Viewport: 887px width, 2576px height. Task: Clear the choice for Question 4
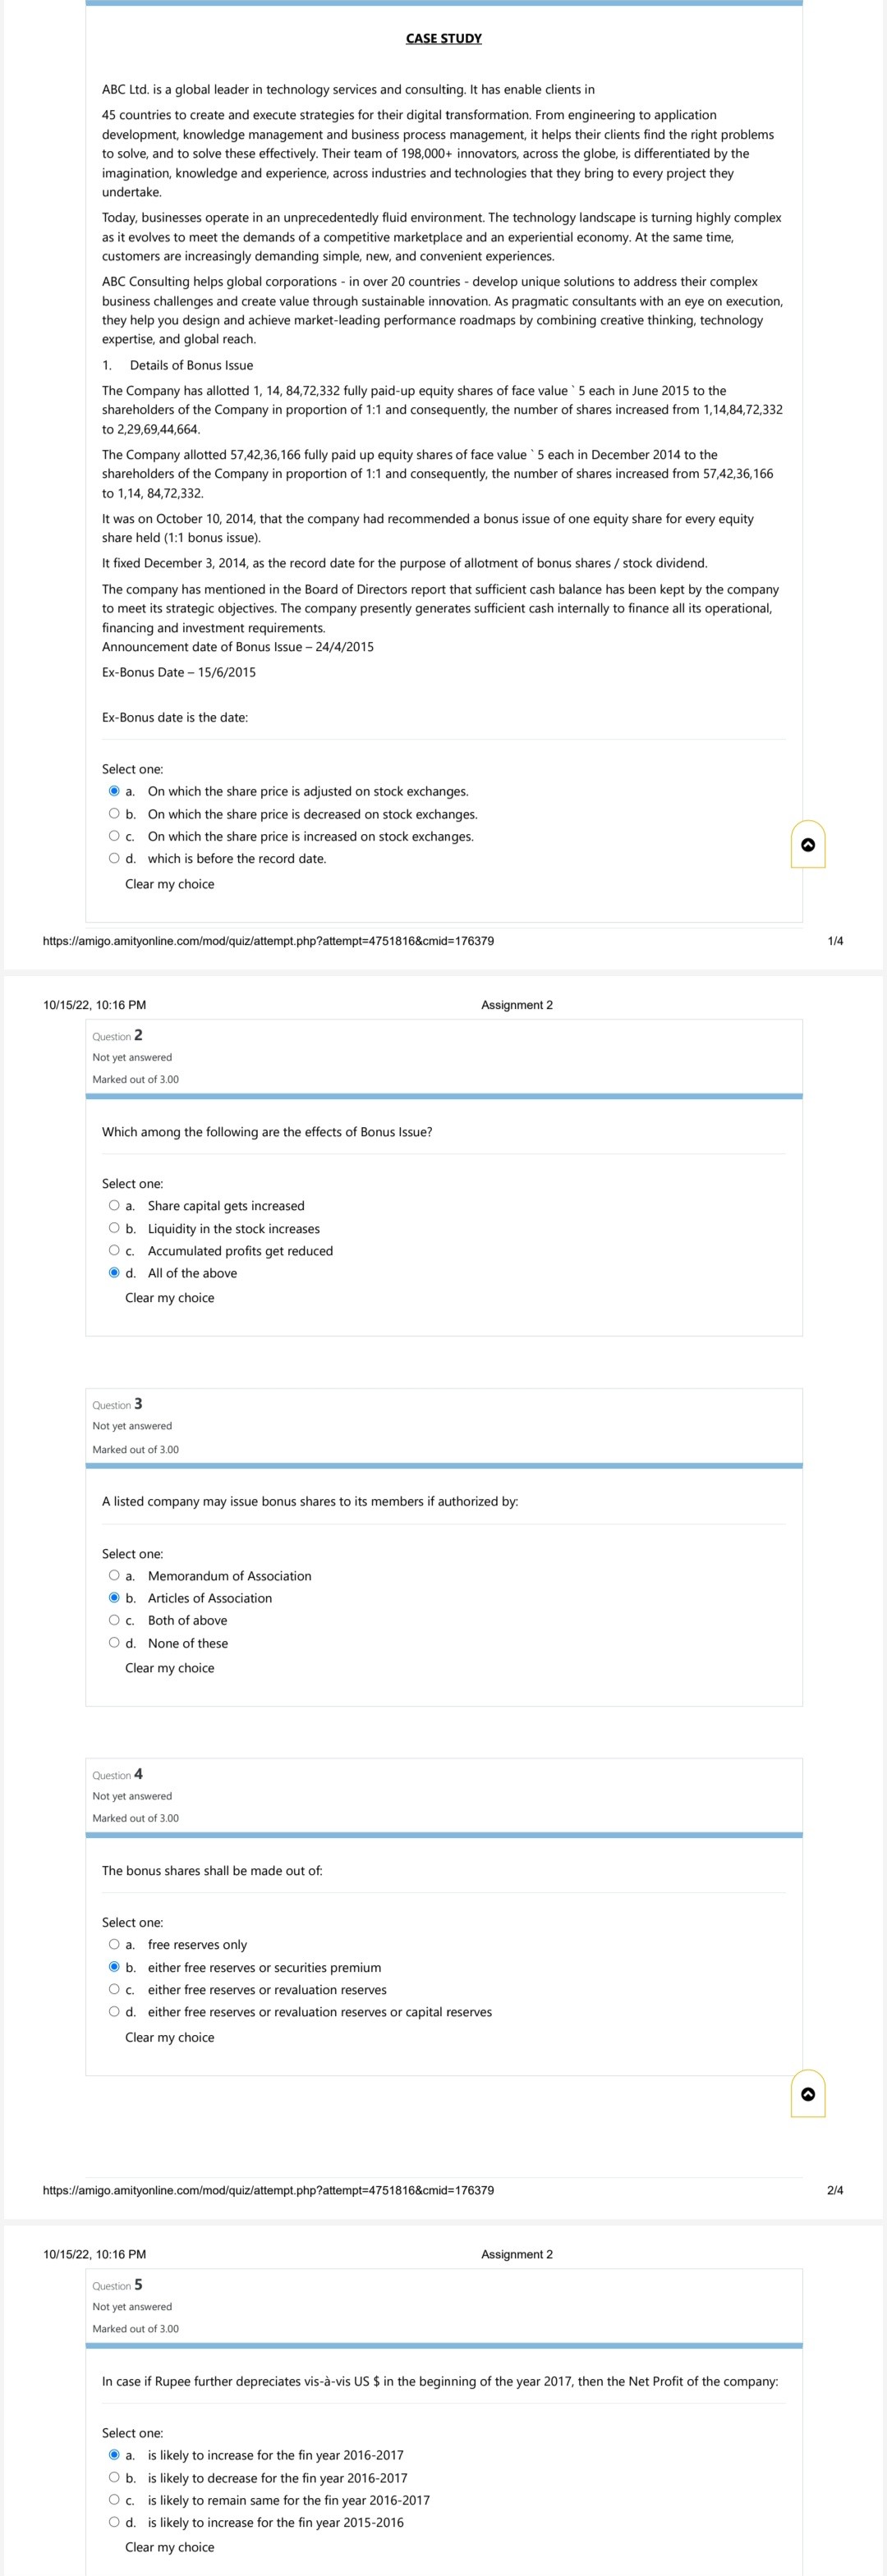click(x=168, y=2037)
